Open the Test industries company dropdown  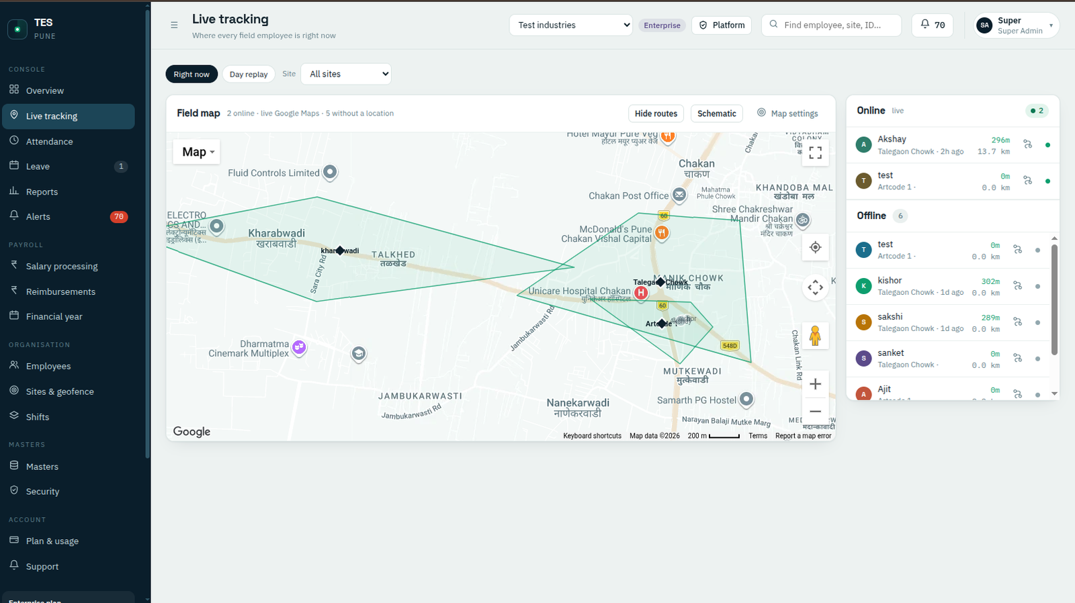point(571,25)
